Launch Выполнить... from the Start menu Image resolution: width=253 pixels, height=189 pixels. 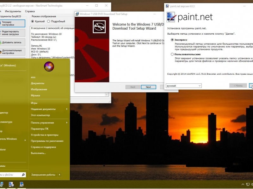(38, 153)
